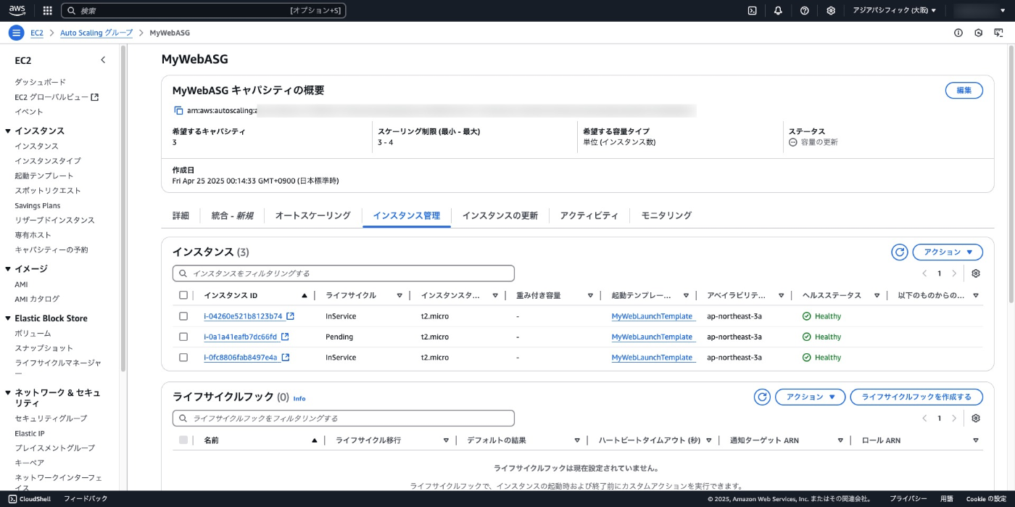This screenshot has height=507, width=1015.
Task: Open the settings gear in top bar
Action: point(831,11)
